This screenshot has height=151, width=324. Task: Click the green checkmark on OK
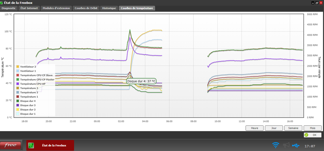point(307,135)
